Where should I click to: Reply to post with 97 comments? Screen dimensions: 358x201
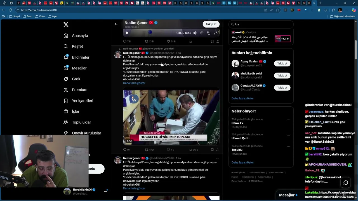pos(126,150)
